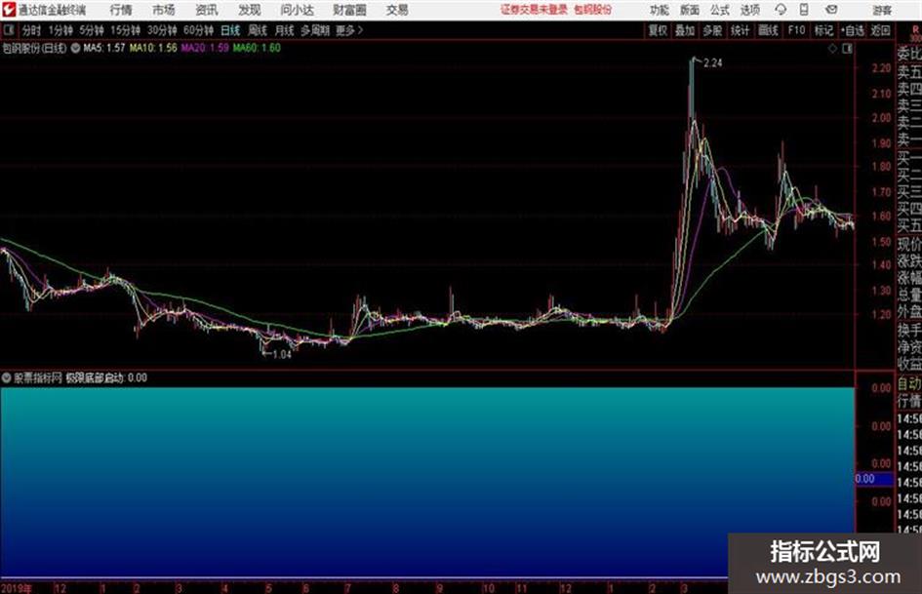Image resolution: width=922 pixels, height=594 pixels.
Task: Switch to the 分时 chart tab
Action: coord(32,30)
